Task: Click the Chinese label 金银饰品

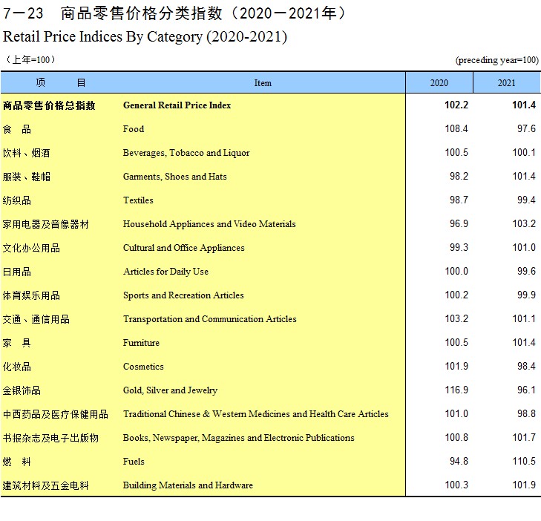Action: click(x=22, y=390)
